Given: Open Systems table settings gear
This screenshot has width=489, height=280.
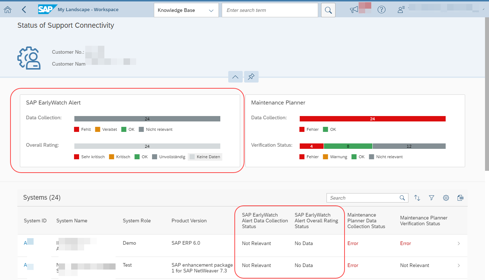Looking at the screenshot, I should (x=446, y=198).
